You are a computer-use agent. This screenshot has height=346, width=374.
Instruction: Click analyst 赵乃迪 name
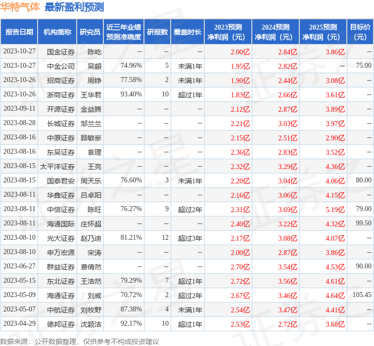coord(91,238)
